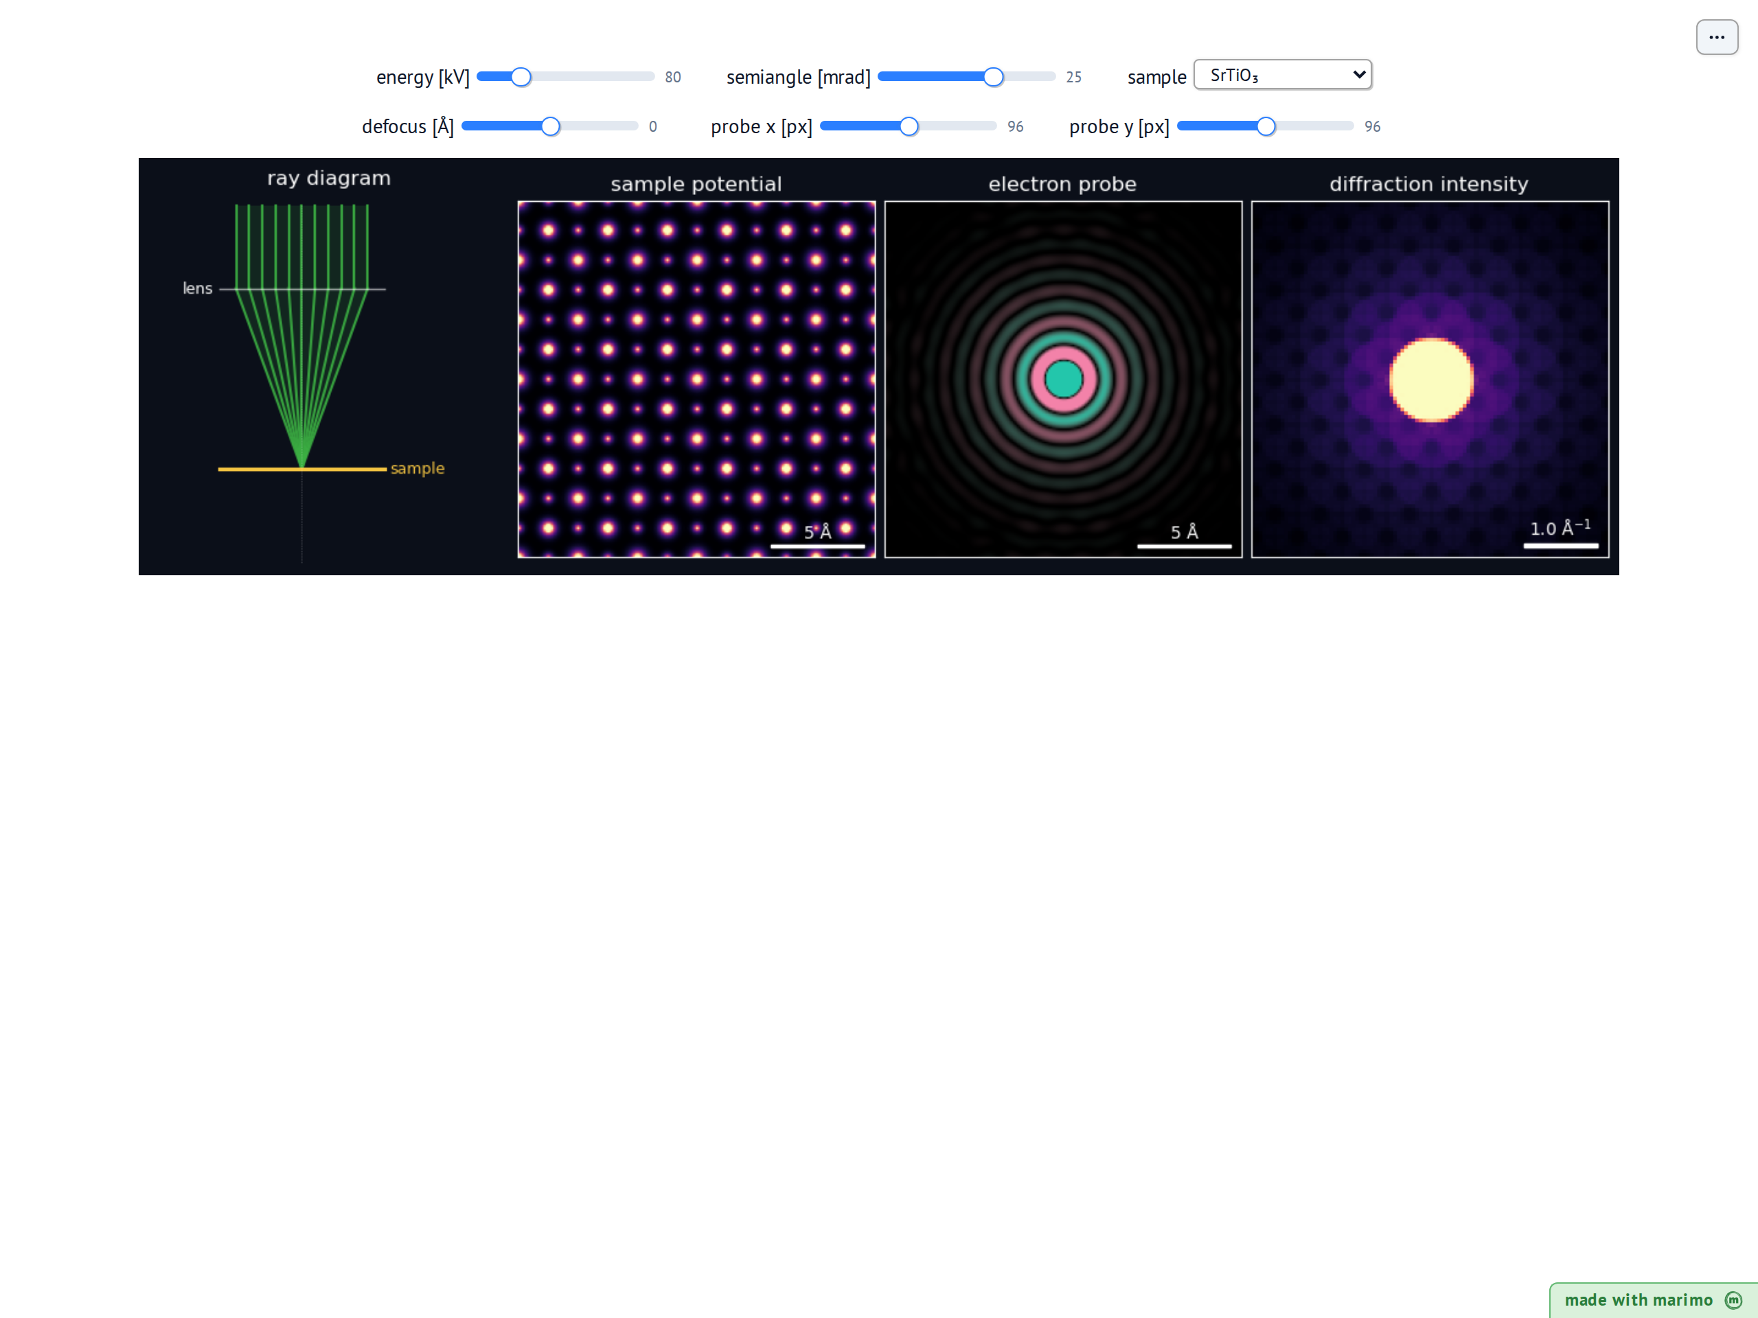
Task: Click the energy [kV] slider handle
Action: point(521,77)
